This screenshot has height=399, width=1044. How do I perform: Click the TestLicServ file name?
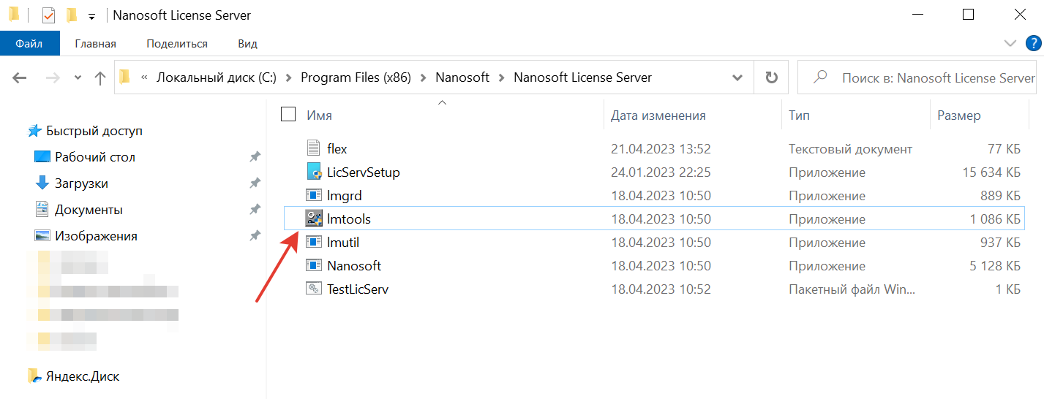tap(358, 289)
